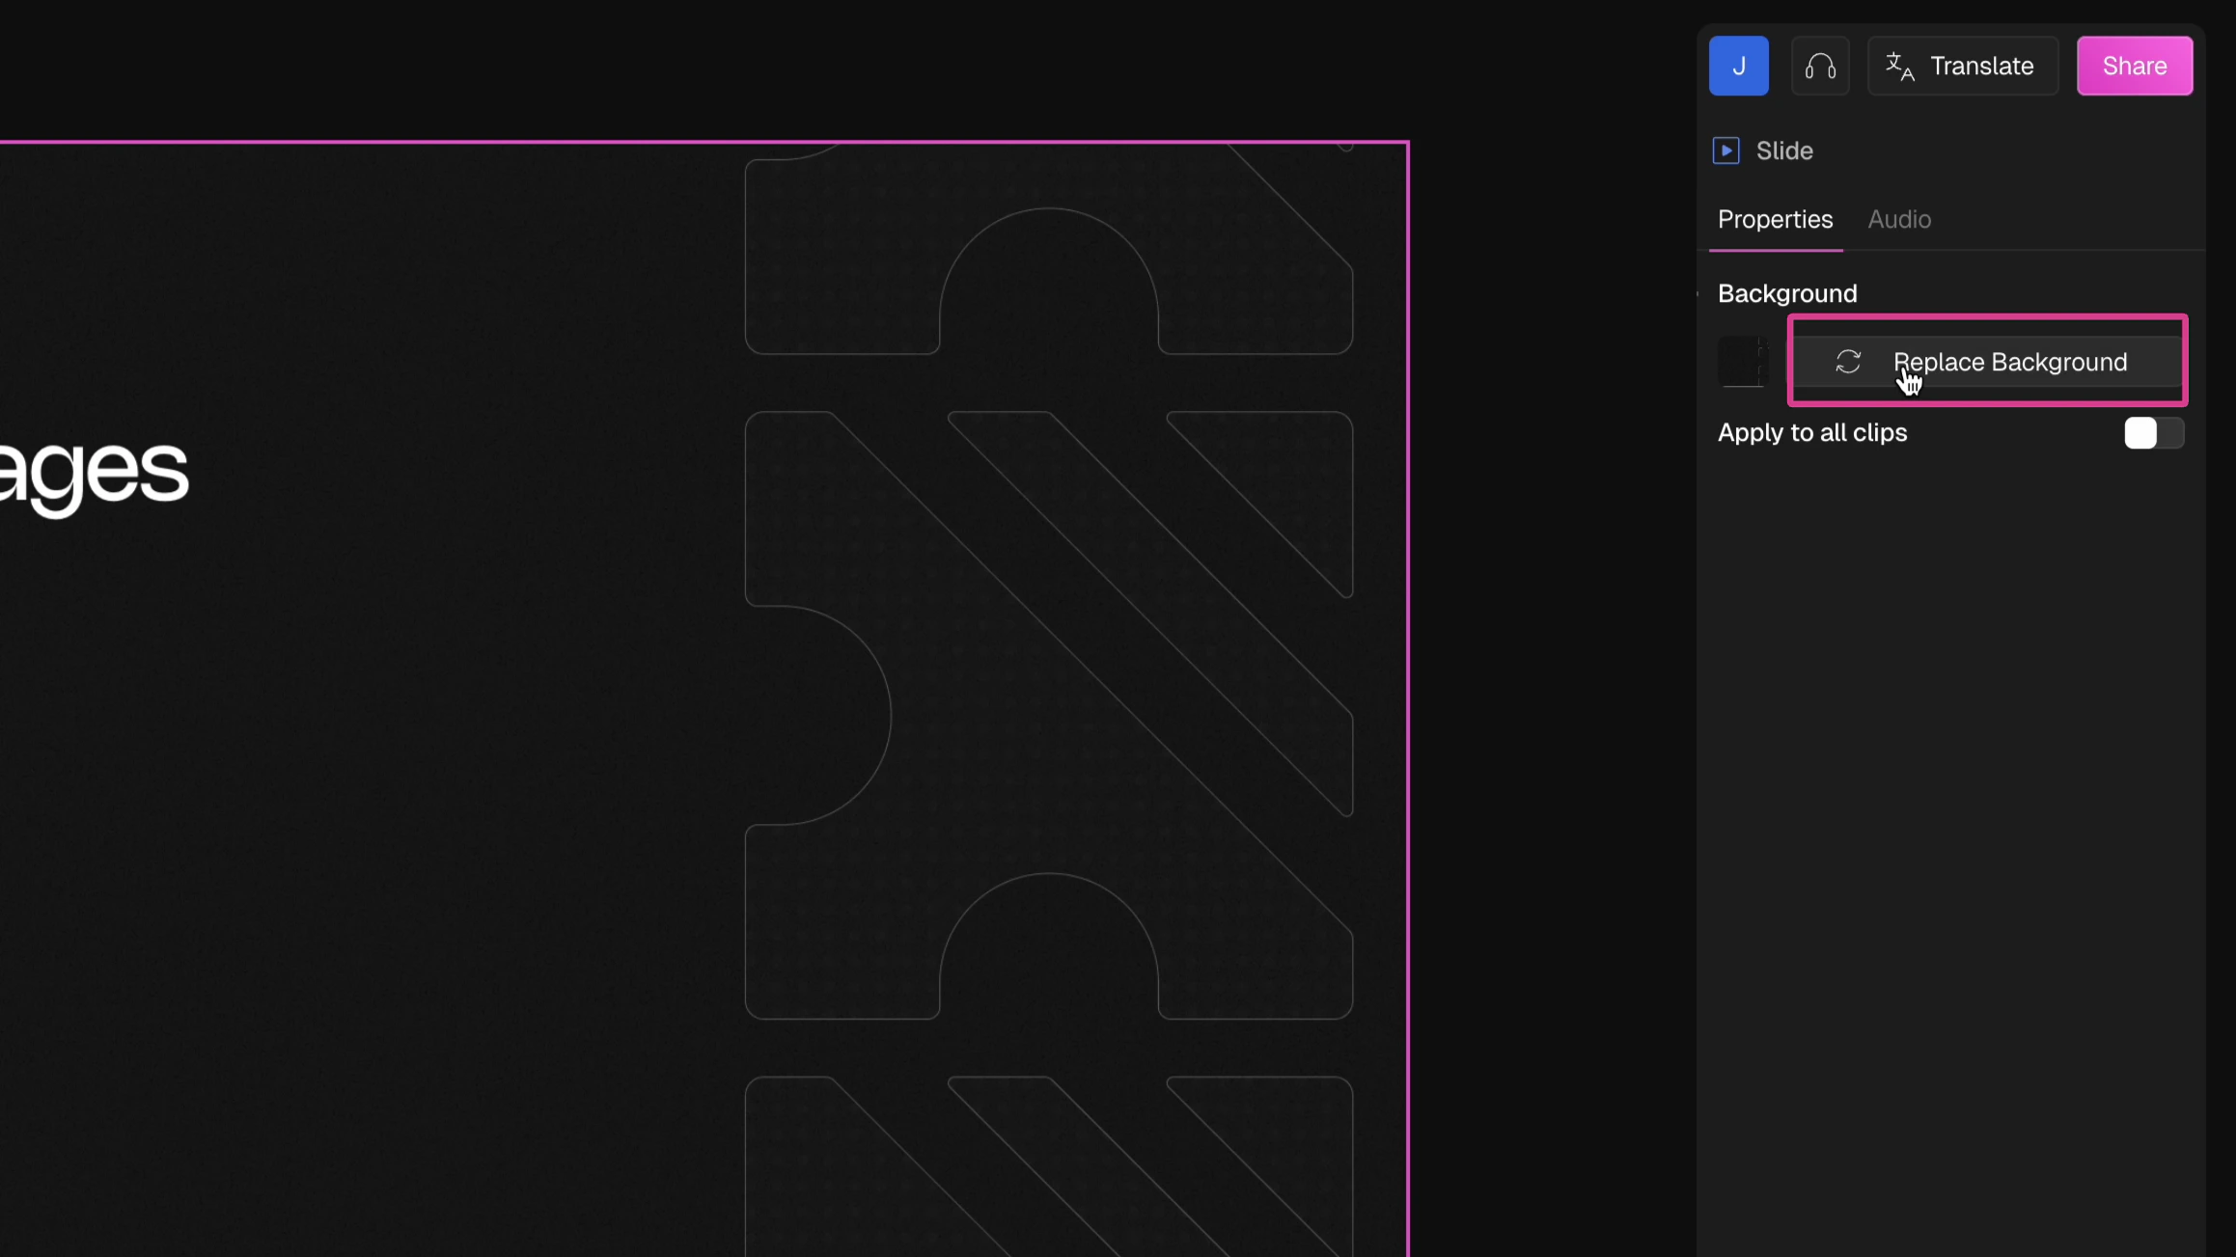
Task: Click the Share button
Action: (2135, 66)
